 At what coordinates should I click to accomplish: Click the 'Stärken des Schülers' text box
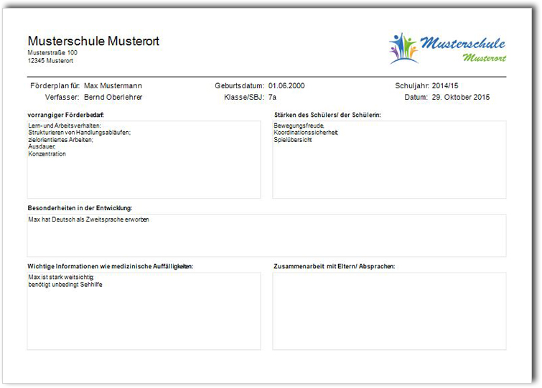389,159
